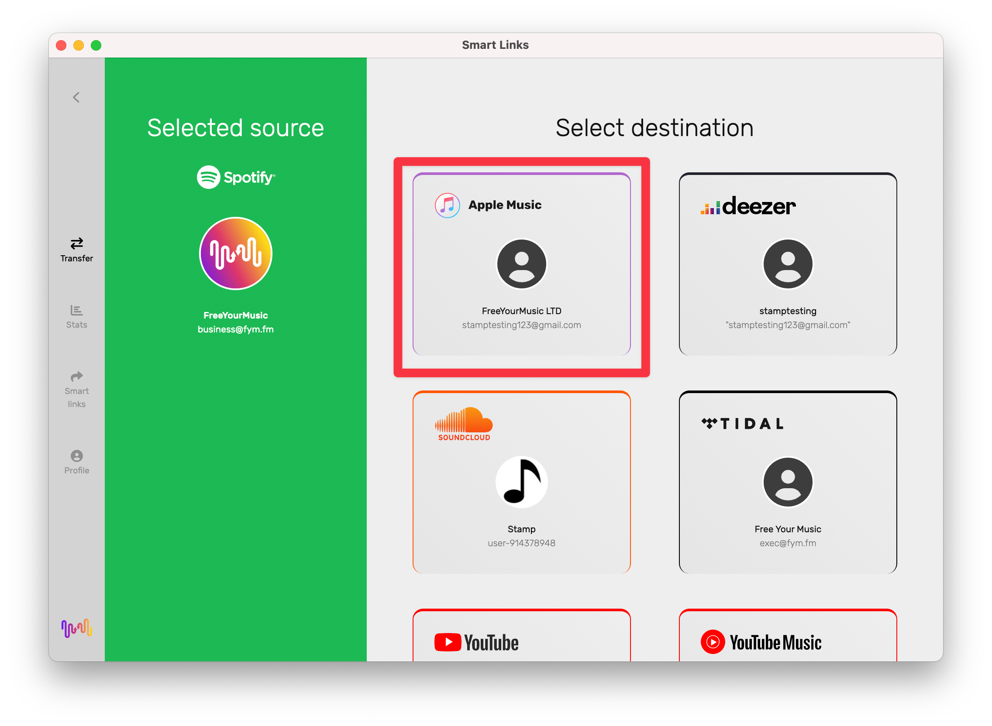Image resolution: width=992 pixels, height=726 pixels.
Task: Pick the YouTube destination card
Action: click(522, 636)
